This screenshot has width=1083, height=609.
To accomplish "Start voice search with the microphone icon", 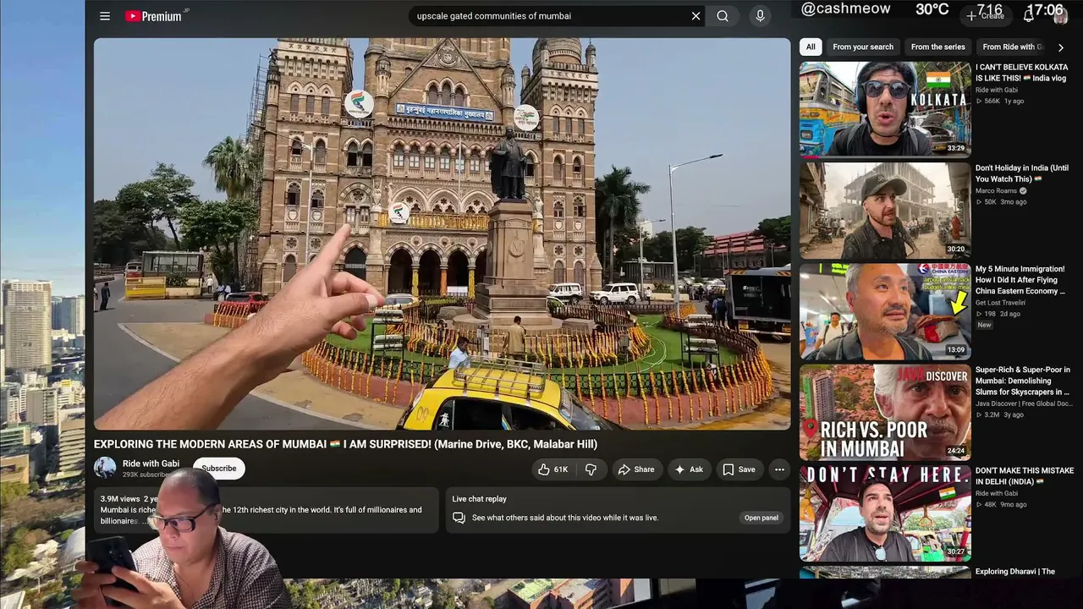I will coord(760,16).
